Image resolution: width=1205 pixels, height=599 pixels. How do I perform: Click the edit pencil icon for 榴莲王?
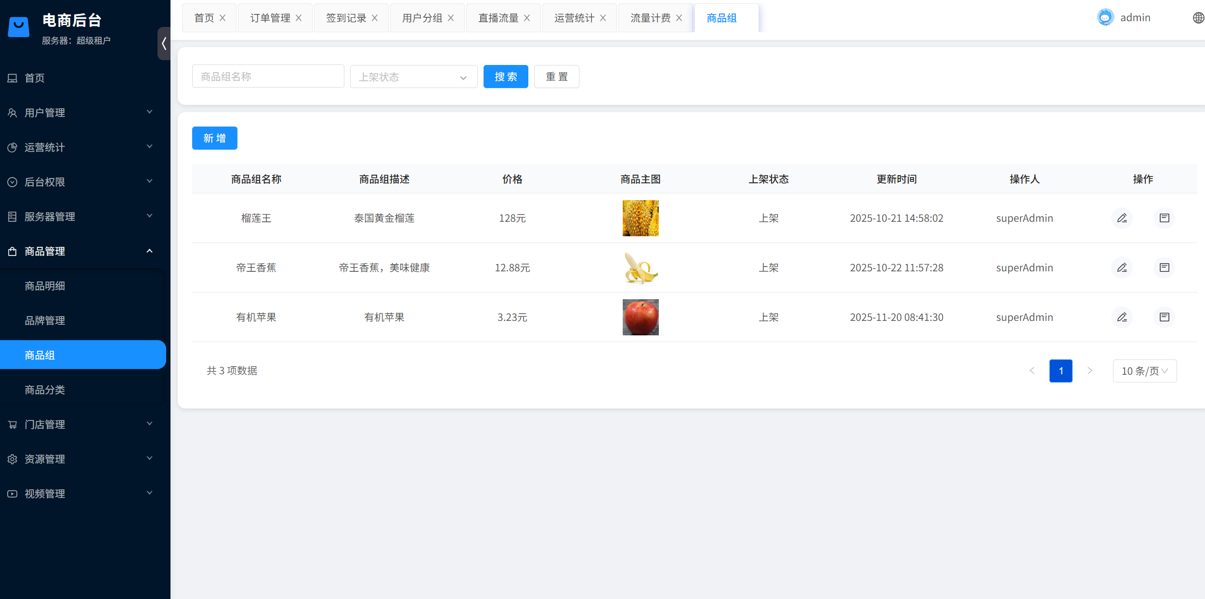point(1122,218)
